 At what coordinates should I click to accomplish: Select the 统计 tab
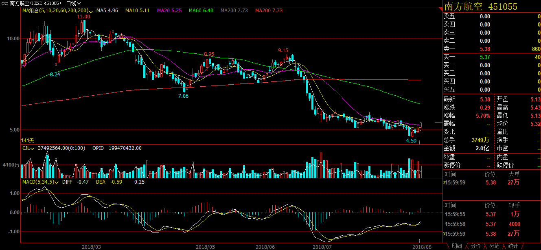tap(513, 246)
